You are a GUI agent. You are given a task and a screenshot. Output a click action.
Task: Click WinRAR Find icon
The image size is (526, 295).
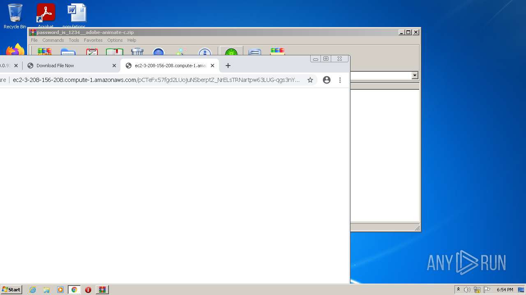tap(159, 52)
